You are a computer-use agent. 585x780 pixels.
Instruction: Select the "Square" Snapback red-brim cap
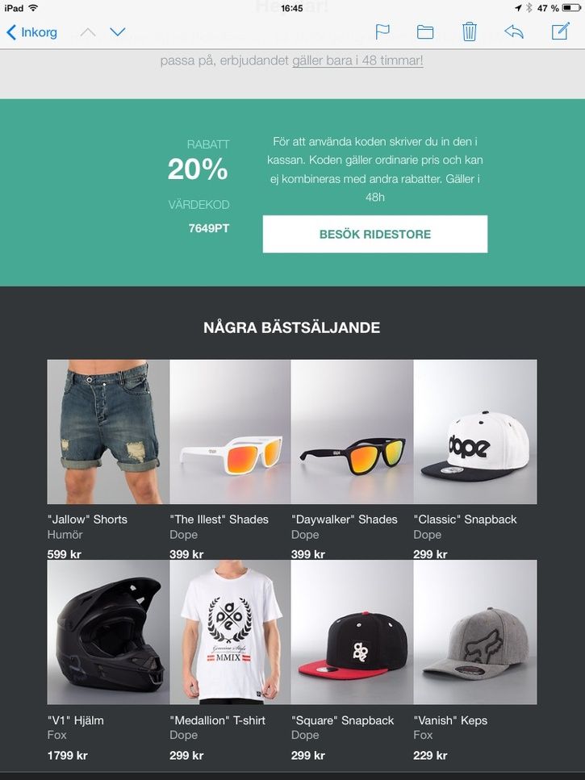point(352,632)
